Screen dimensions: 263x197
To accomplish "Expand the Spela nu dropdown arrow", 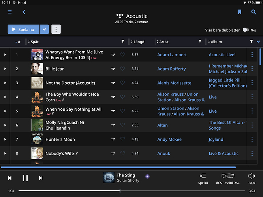I will coord(44,29).
